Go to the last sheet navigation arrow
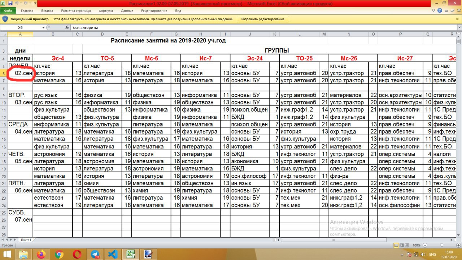Image resolution: width=462 pixels, height=260 pixels. click(16, 239)
